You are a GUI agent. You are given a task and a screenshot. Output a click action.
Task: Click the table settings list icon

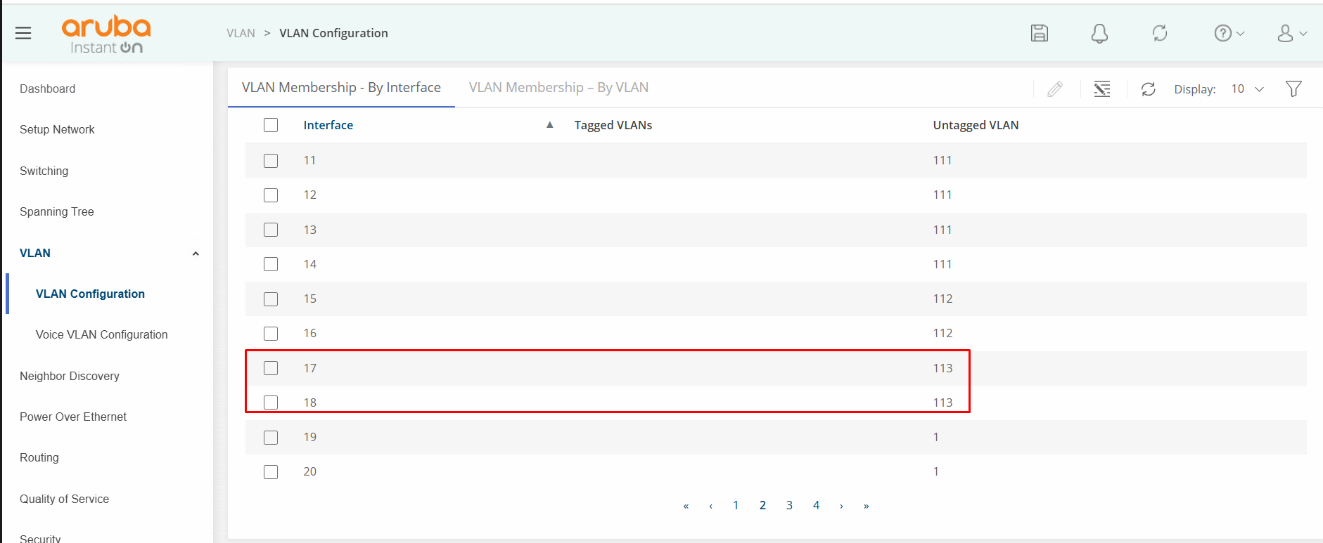click(1102, 89)
